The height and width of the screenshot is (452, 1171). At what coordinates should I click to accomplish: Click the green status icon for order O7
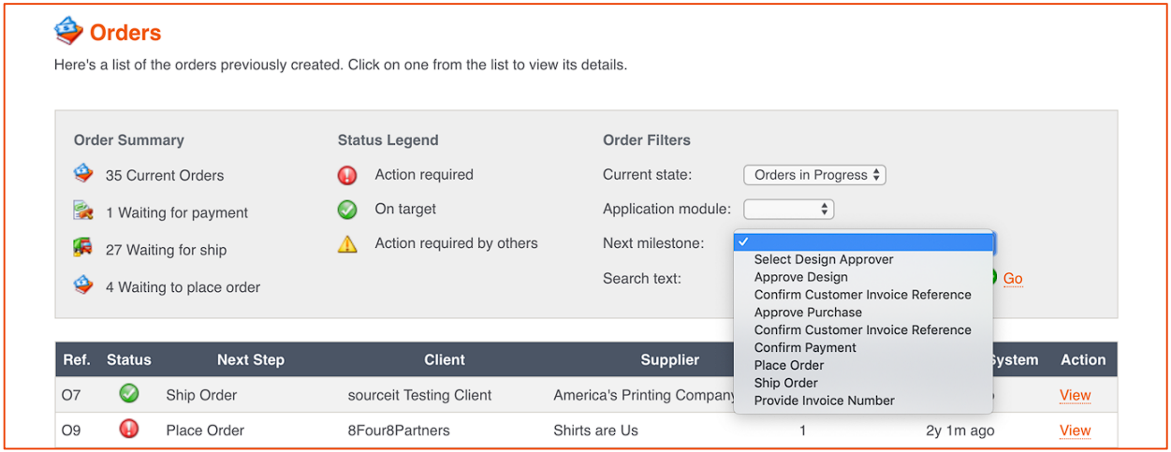(129, 394)
